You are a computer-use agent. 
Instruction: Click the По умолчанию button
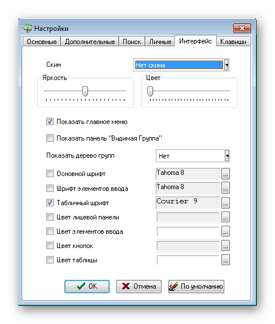(x=196, y=286)
